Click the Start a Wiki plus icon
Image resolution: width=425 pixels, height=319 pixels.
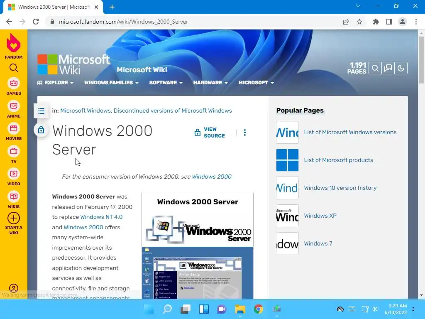pos(14,218)
